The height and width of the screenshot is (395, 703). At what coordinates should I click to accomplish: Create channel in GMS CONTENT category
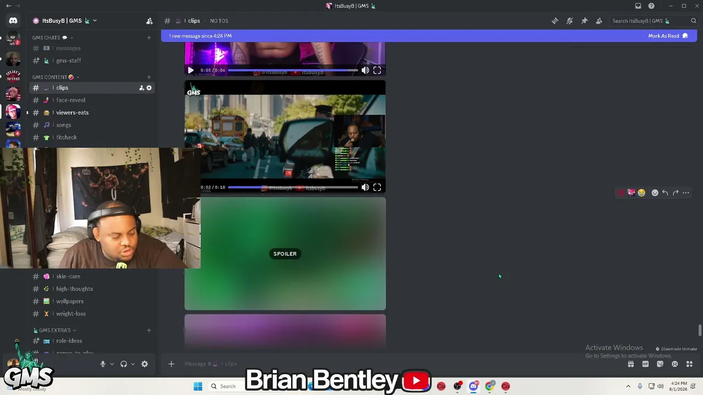pos(149,77)
